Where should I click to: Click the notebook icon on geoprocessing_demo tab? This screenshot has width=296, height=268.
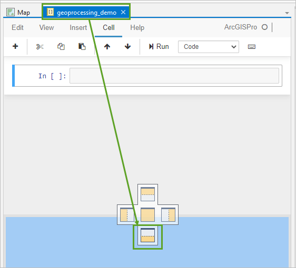(51, 12)
